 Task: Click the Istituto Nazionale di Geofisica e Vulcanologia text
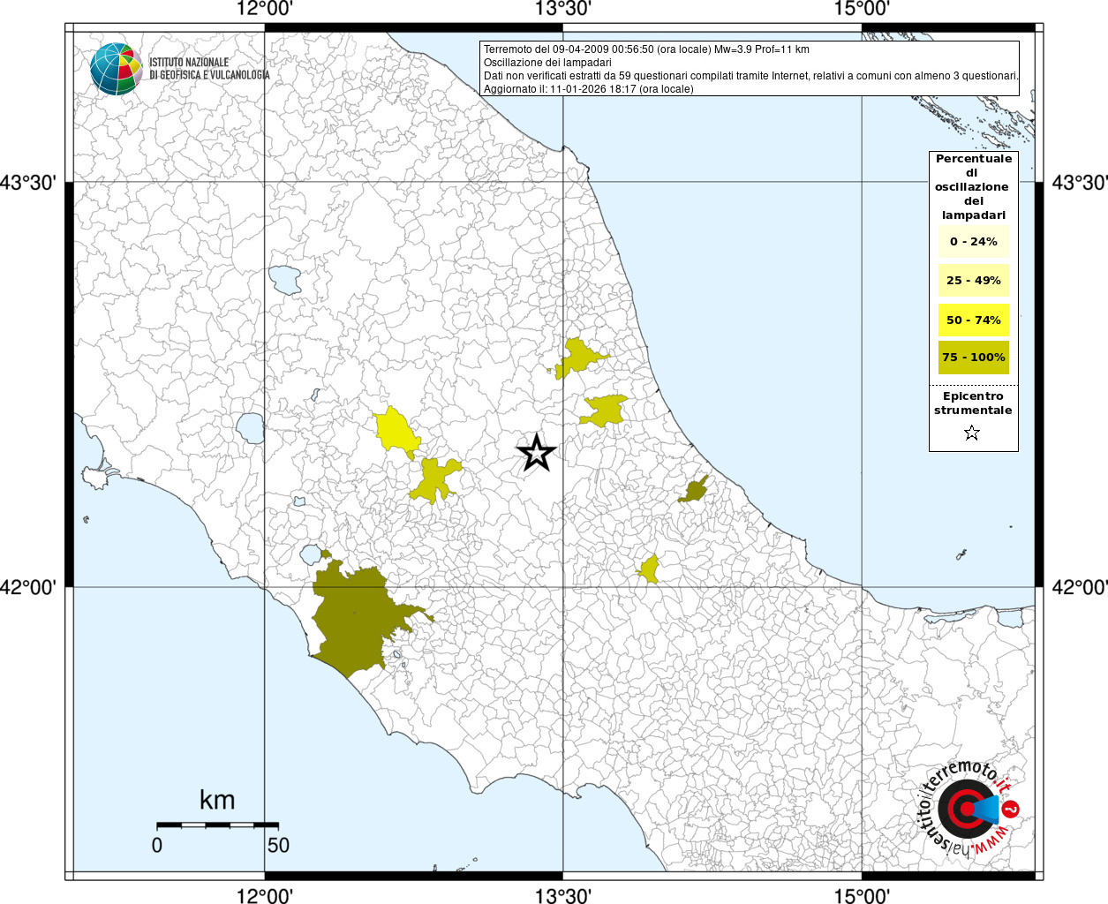pyautogui.click(x=208, y=69)
